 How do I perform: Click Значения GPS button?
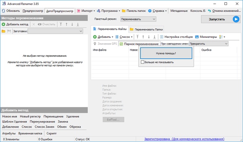[x=105, y=44]
